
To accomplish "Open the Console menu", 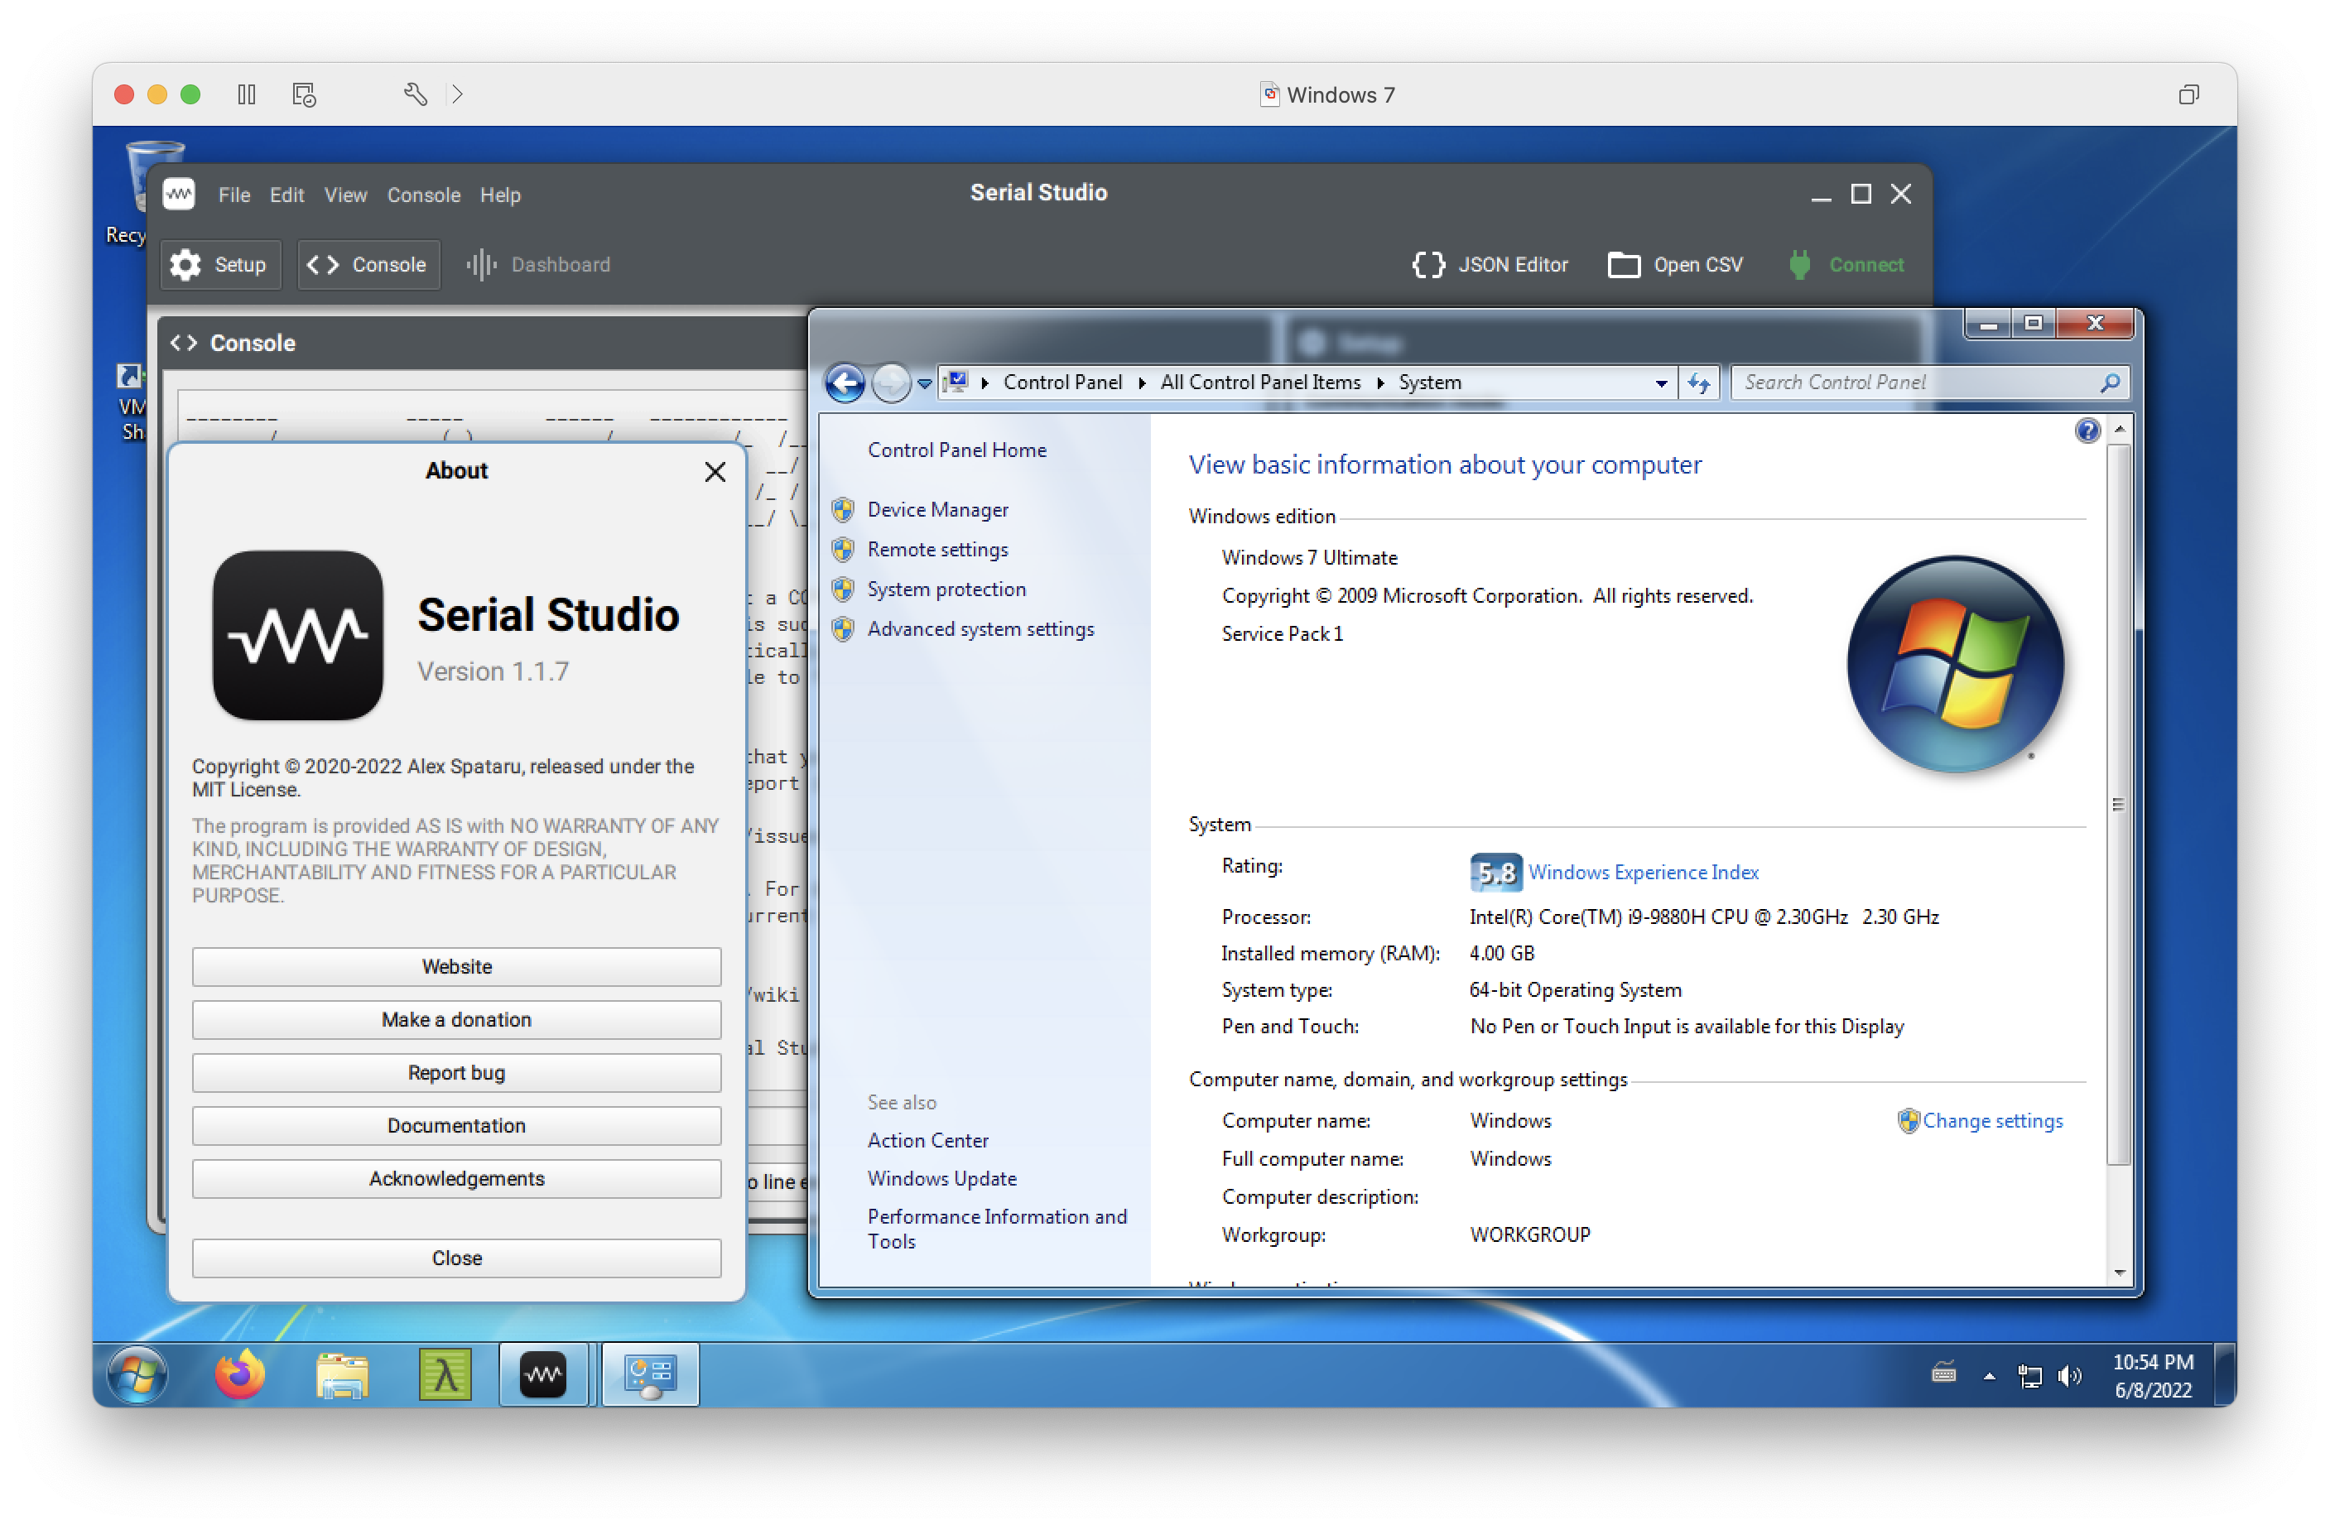I will click(x=424, y=195).
